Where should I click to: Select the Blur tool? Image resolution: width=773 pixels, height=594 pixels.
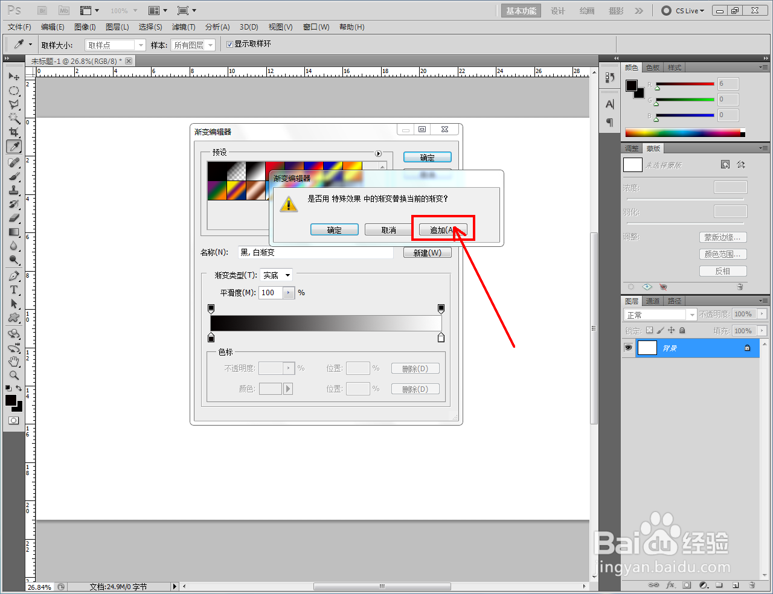pyautogui.click(x=14, y=246)
